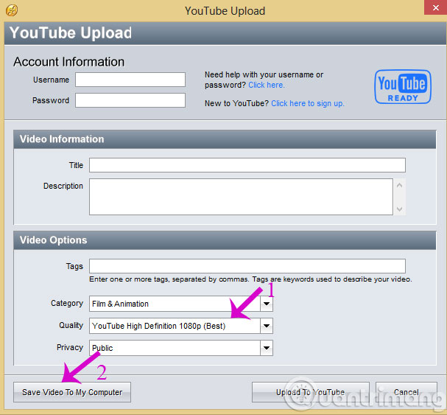Click the tags hint text below Tags
Screen dimensions: 447x415
(x=250, y=279)
